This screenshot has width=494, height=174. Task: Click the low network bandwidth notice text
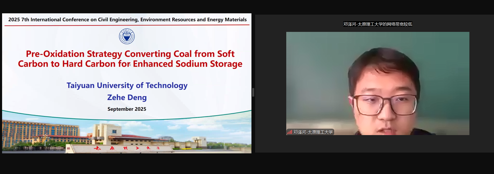[x=378, y=24]
